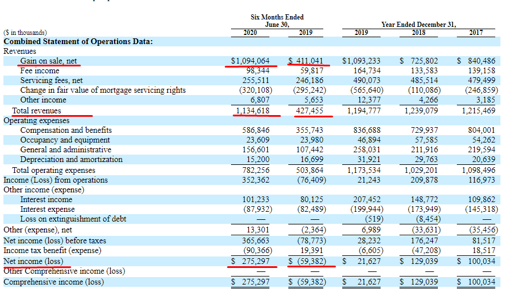Click the operations income value 352,362

click(x=256, y=180)
